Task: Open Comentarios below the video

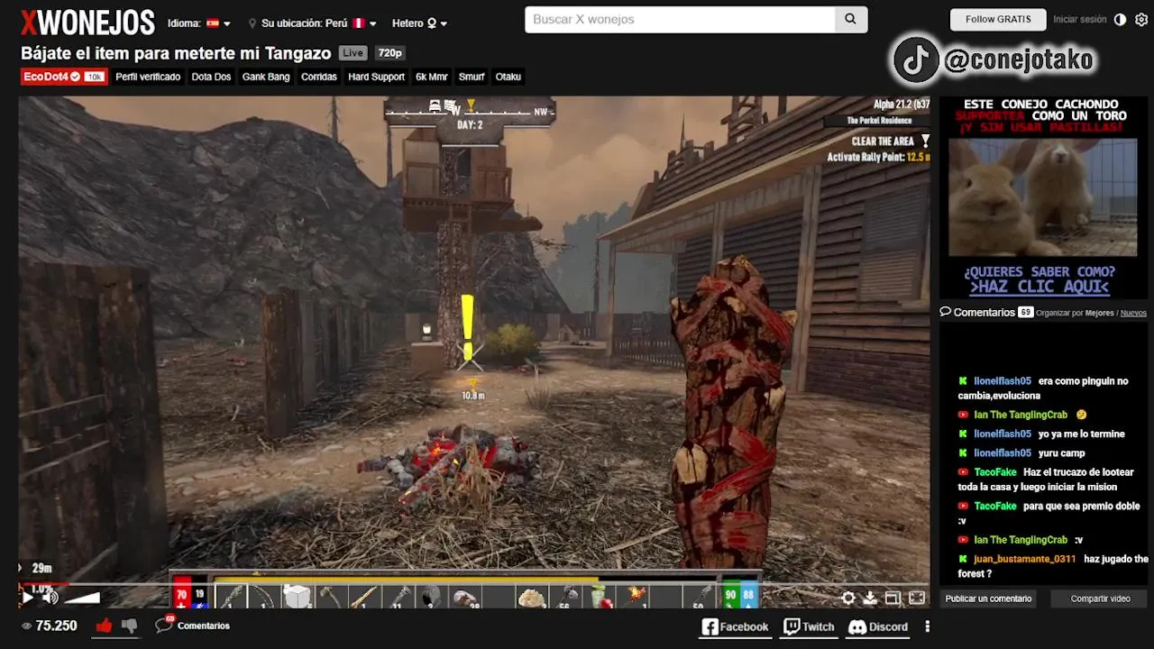Action: coord(193,626)
